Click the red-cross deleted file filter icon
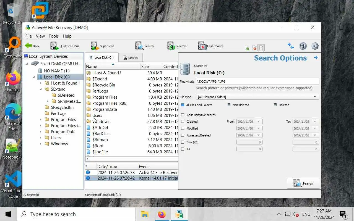The width and height of the screenshot is (354, 221). [x=254, y=48]
